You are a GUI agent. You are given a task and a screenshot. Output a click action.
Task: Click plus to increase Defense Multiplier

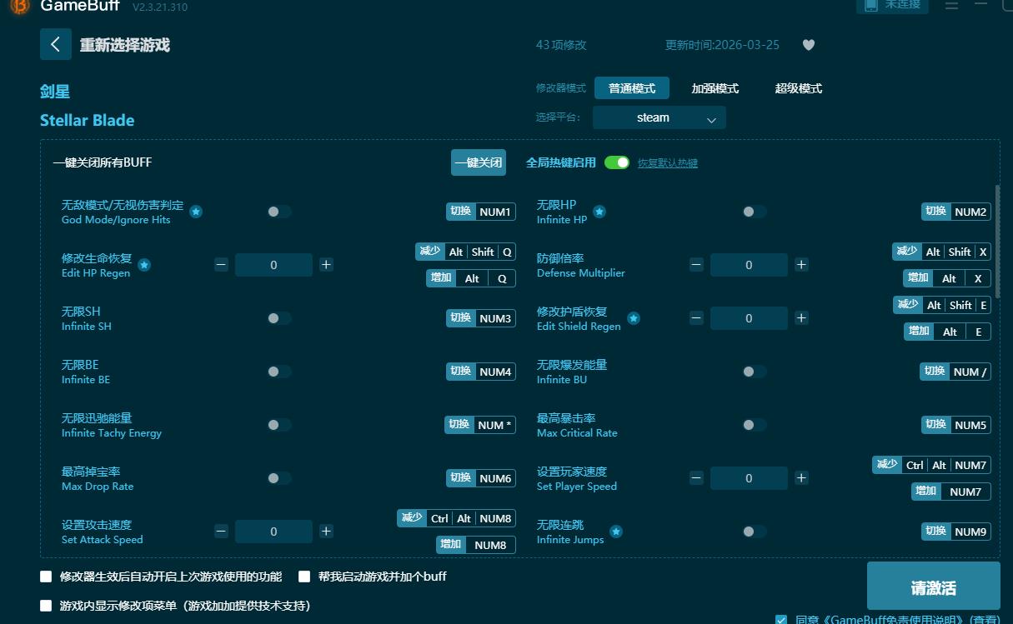pyautogui.click(x=801, y=264)
